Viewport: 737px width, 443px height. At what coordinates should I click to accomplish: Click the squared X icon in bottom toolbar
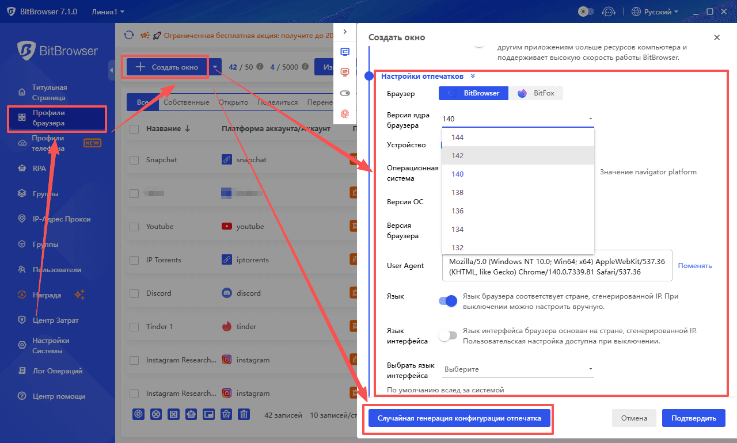173,414
